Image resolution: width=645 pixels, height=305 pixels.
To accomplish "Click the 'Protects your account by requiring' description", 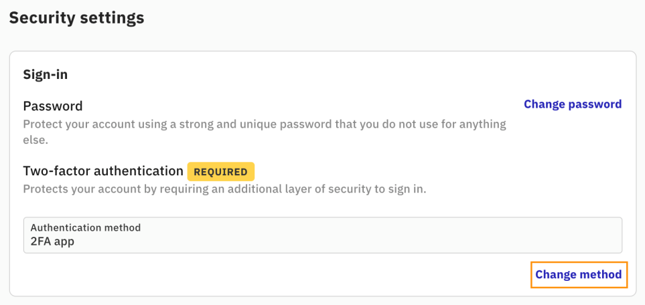I will point(224,189).
